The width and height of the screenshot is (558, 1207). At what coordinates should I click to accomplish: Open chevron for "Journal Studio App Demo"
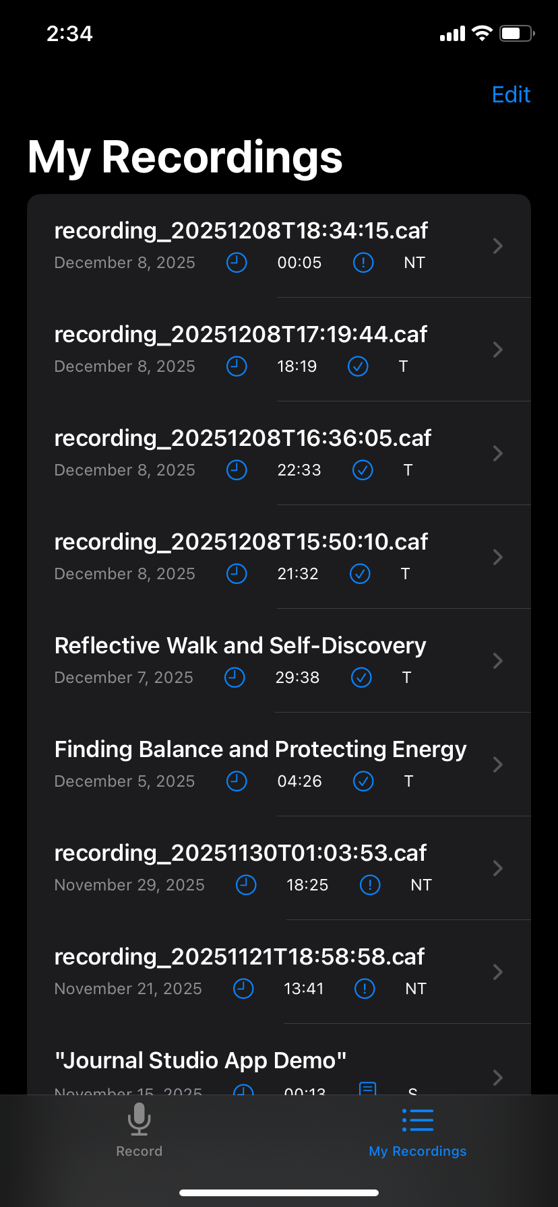point(498,1077)
